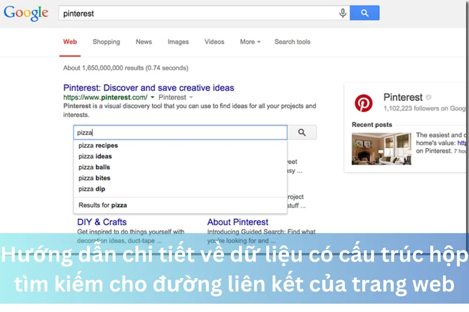Viewport: 469px width, 312px height.
Task: Switch to the News tab
Action: tap(144, 42)
